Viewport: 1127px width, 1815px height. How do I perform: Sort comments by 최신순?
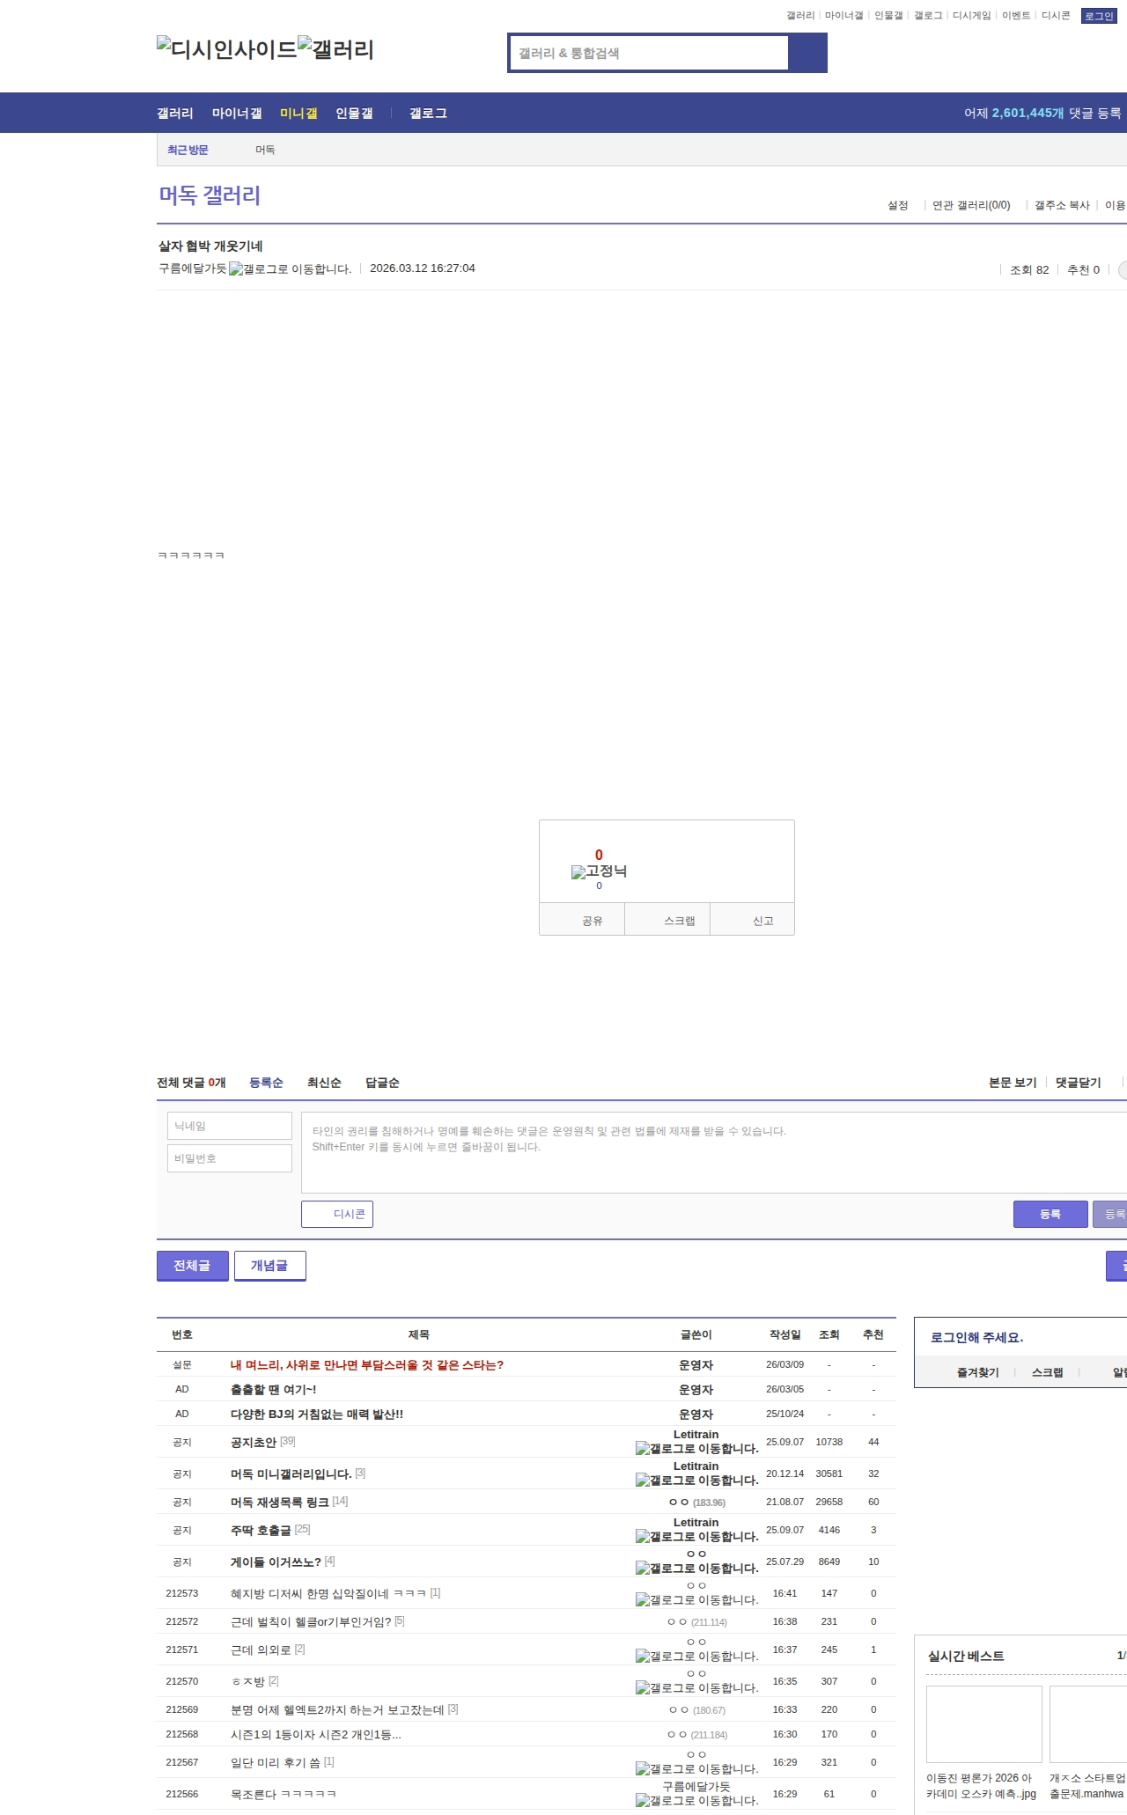coord(324,1083)
